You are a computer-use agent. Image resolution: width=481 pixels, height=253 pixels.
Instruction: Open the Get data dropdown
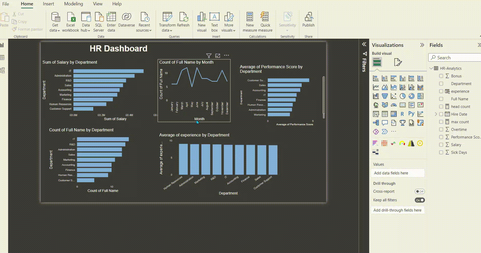point(55,30)
